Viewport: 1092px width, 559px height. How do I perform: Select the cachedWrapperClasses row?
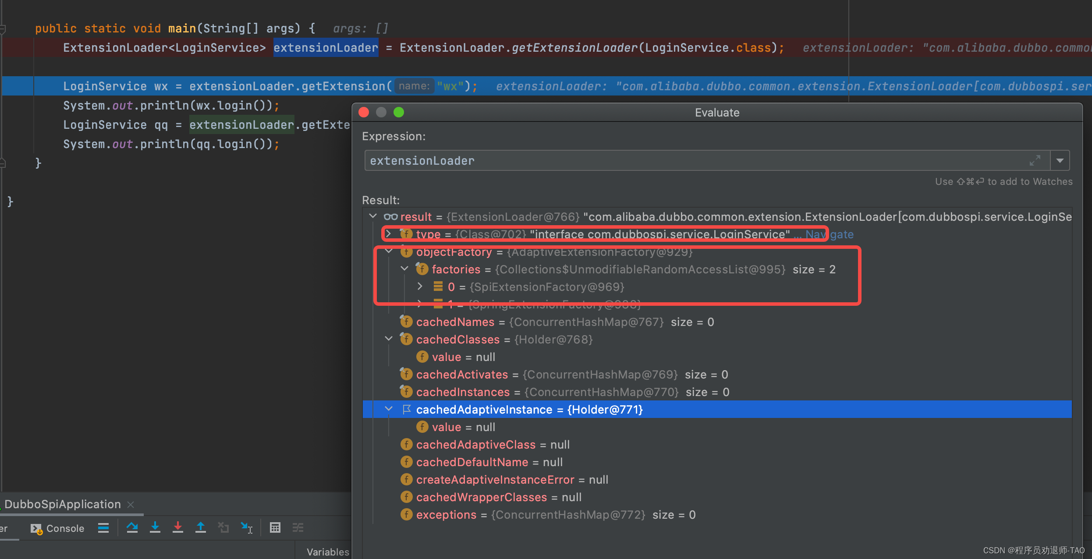[x=717, y=497]
